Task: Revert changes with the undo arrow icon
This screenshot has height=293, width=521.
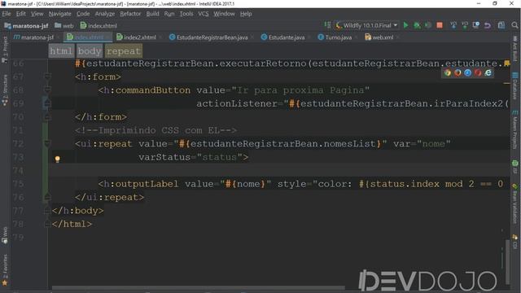Action: point(488,25)
